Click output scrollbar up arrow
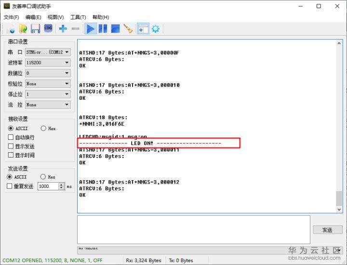The height and width of the screenshot is (265, 347). tap(339, 43)
